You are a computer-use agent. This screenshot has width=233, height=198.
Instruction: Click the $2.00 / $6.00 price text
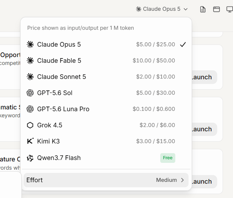pyautogui.click(x=157, y=125)
